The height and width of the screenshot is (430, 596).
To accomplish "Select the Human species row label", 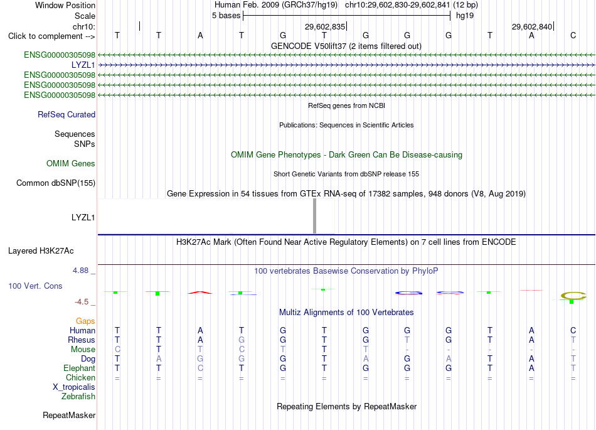I will [82, 330].
